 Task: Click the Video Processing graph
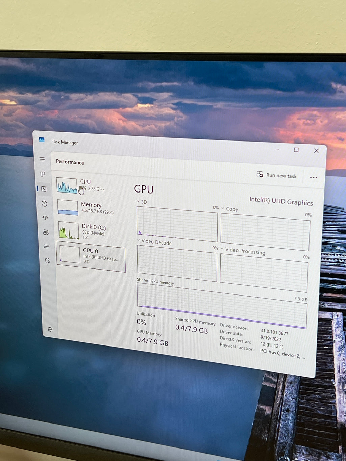pos(264,273)
